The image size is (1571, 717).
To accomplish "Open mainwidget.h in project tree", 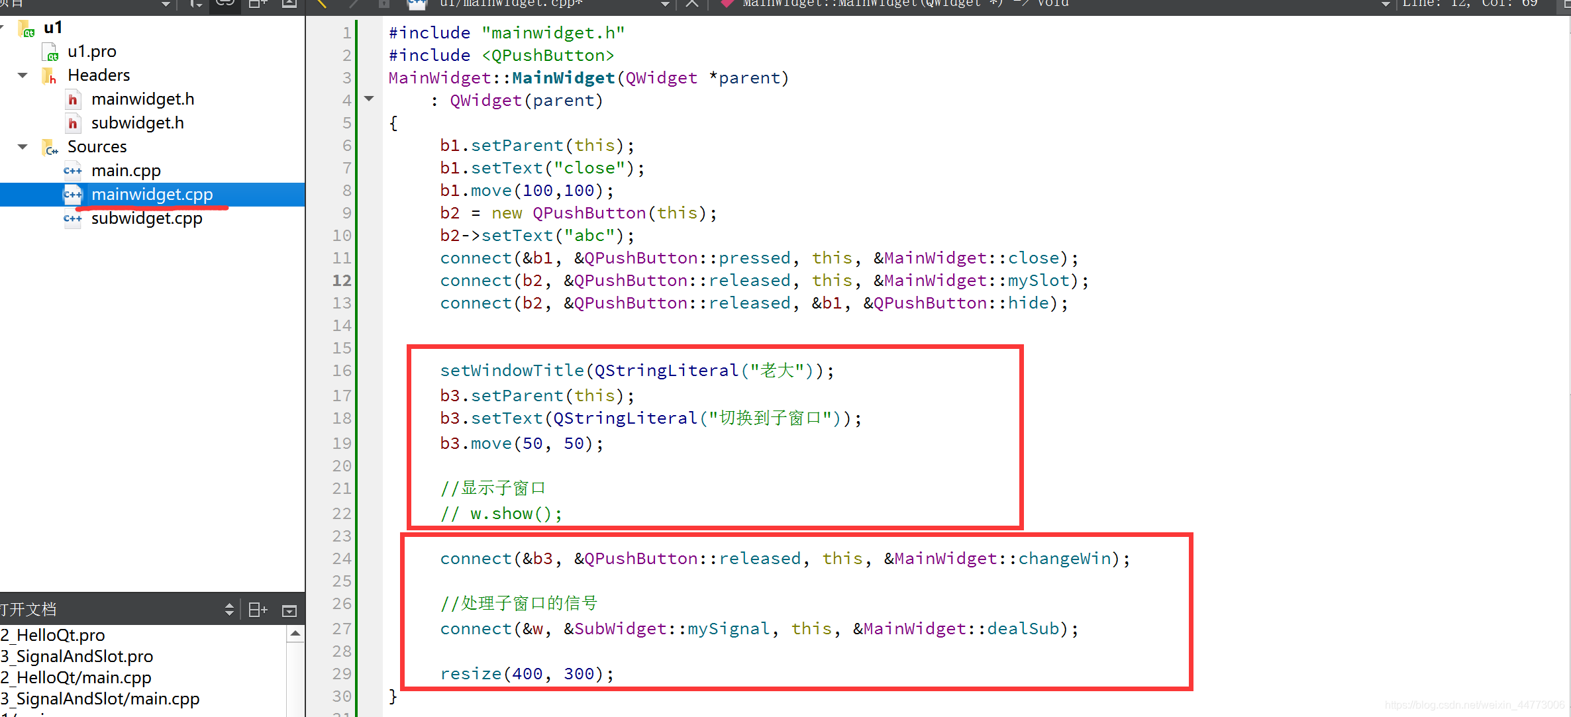I will point(142,99).
